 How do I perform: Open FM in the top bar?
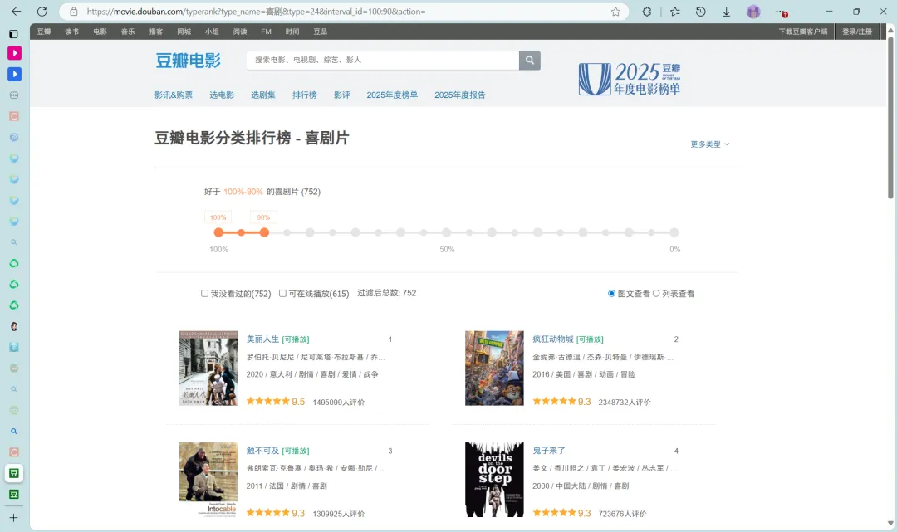tap(266, 32)
